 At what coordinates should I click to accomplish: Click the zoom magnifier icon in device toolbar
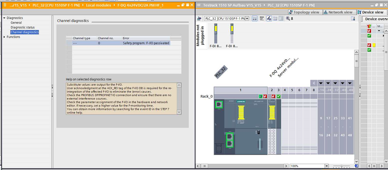288,19
